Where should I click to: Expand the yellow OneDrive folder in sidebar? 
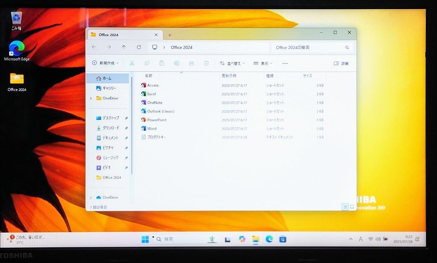(91, 98)
